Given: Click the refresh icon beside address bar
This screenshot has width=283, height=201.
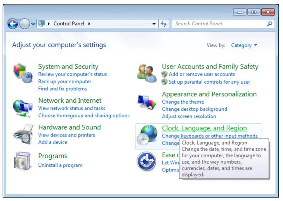Looking at the screenshot, I should coord(164,24).
